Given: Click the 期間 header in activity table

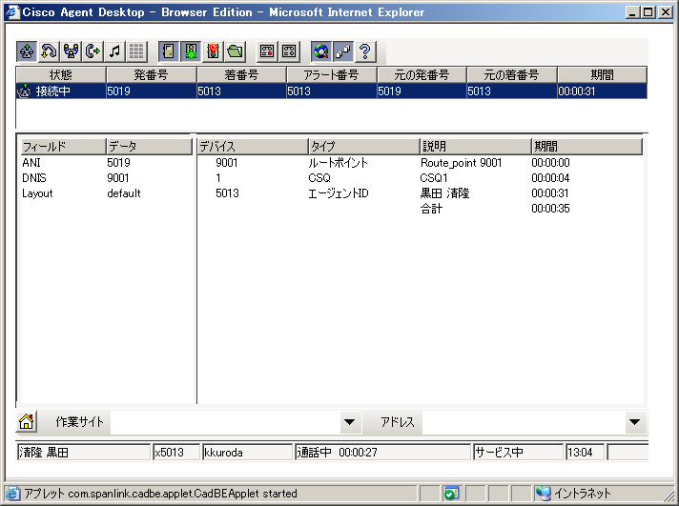Looking at the screenshot, I should 586,147.
